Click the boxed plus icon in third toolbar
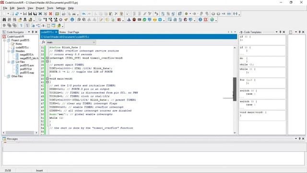 [4, 25]
